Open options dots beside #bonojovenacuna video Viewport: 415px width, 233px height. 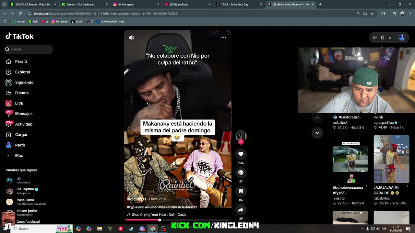tap(366, 187)
